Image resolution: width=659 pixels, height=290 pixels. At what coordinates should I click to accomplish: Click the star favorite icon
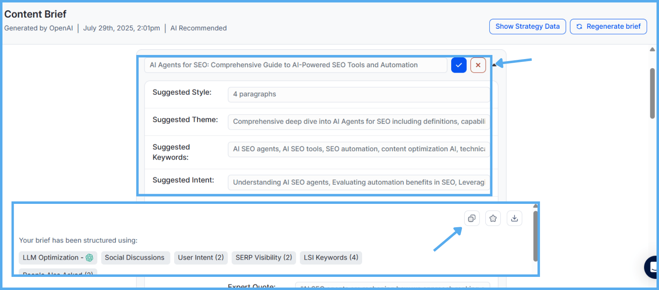pos(493,218)
